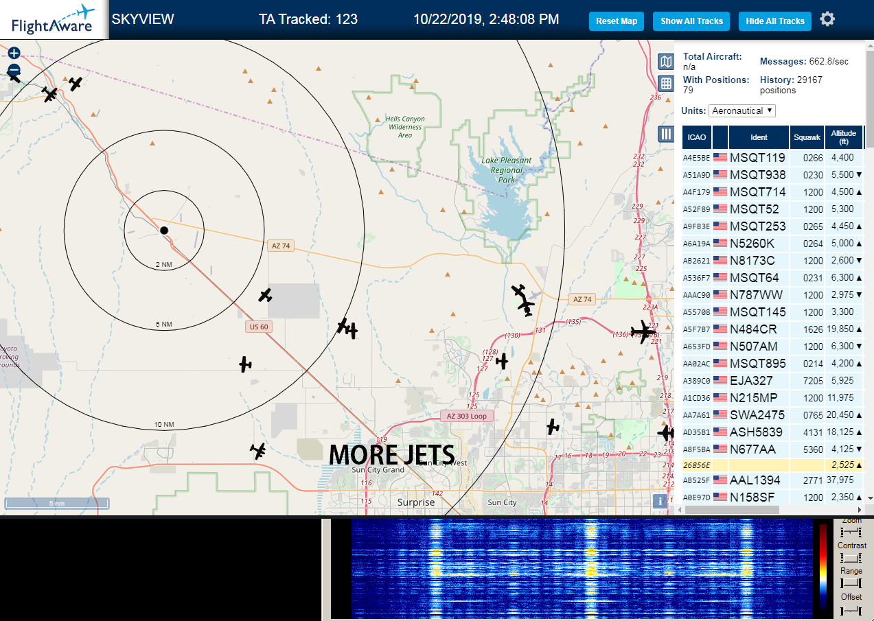The height and width of the screenshot is (621, 874).
Task: Select the AAL1394 aircraft row
Action: point(772,480)
